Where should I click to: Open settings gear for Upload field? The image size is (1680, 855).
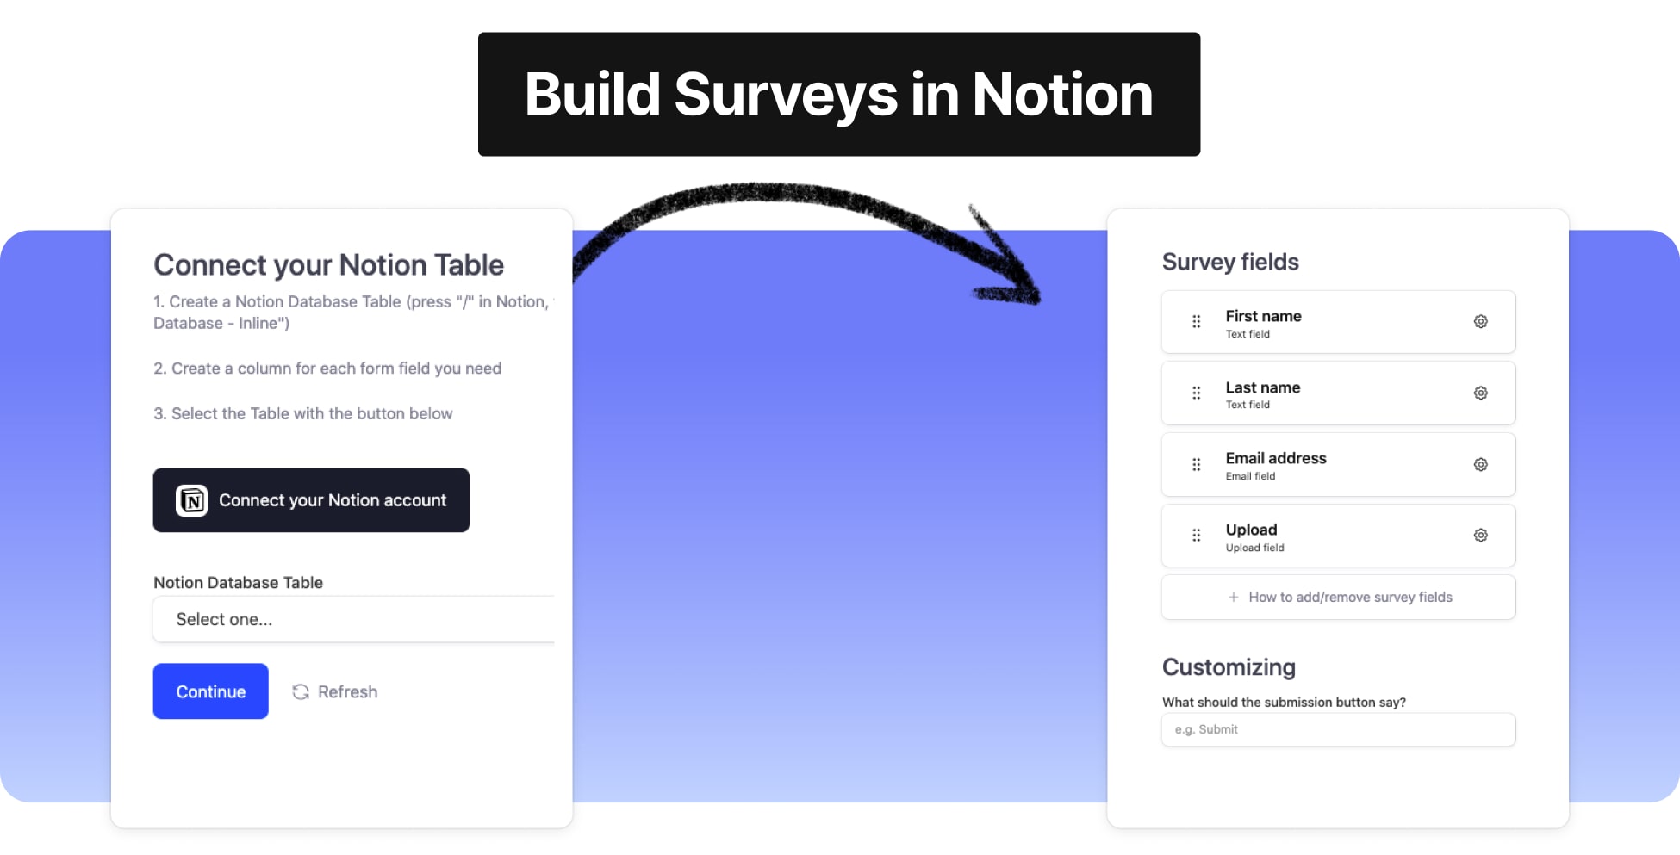coord(1480,536)
